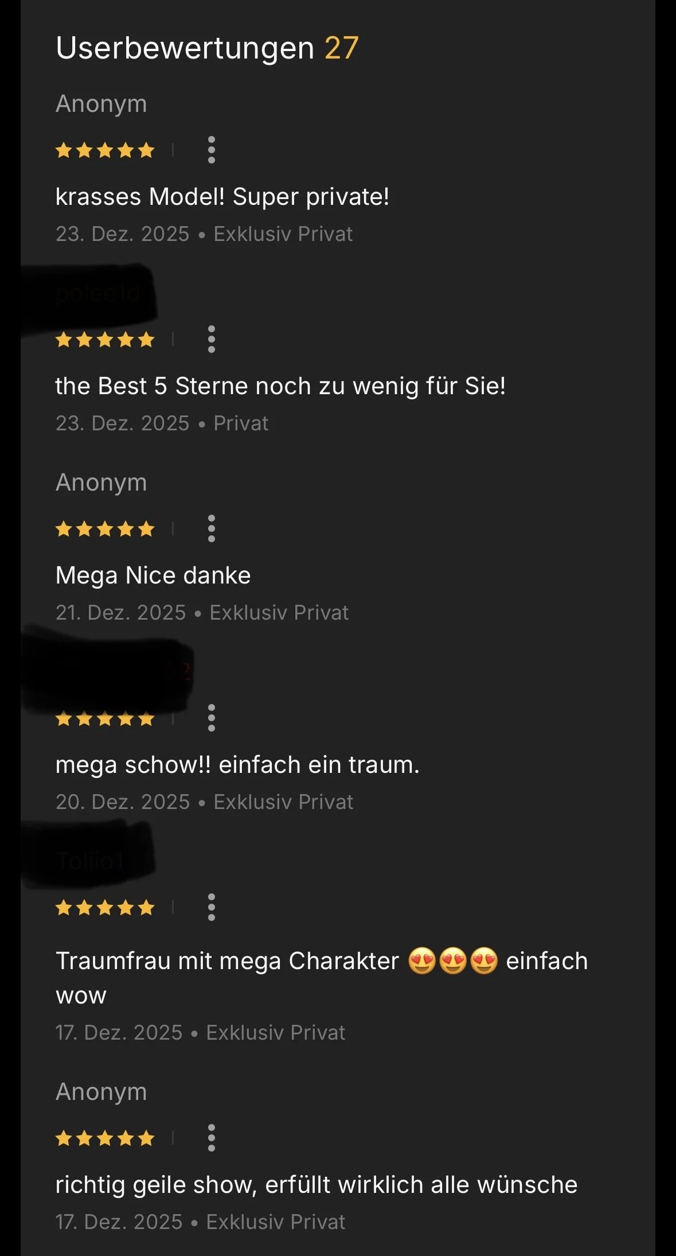Click star rating of "Traumfrau" review
The height and width of the screenshot is (1256, 676).
105,908
